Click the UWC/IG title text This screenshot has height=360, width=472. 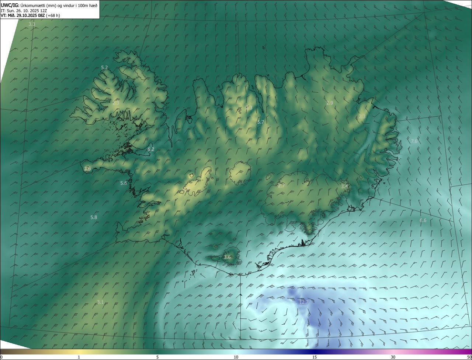[x=10, y=5]
